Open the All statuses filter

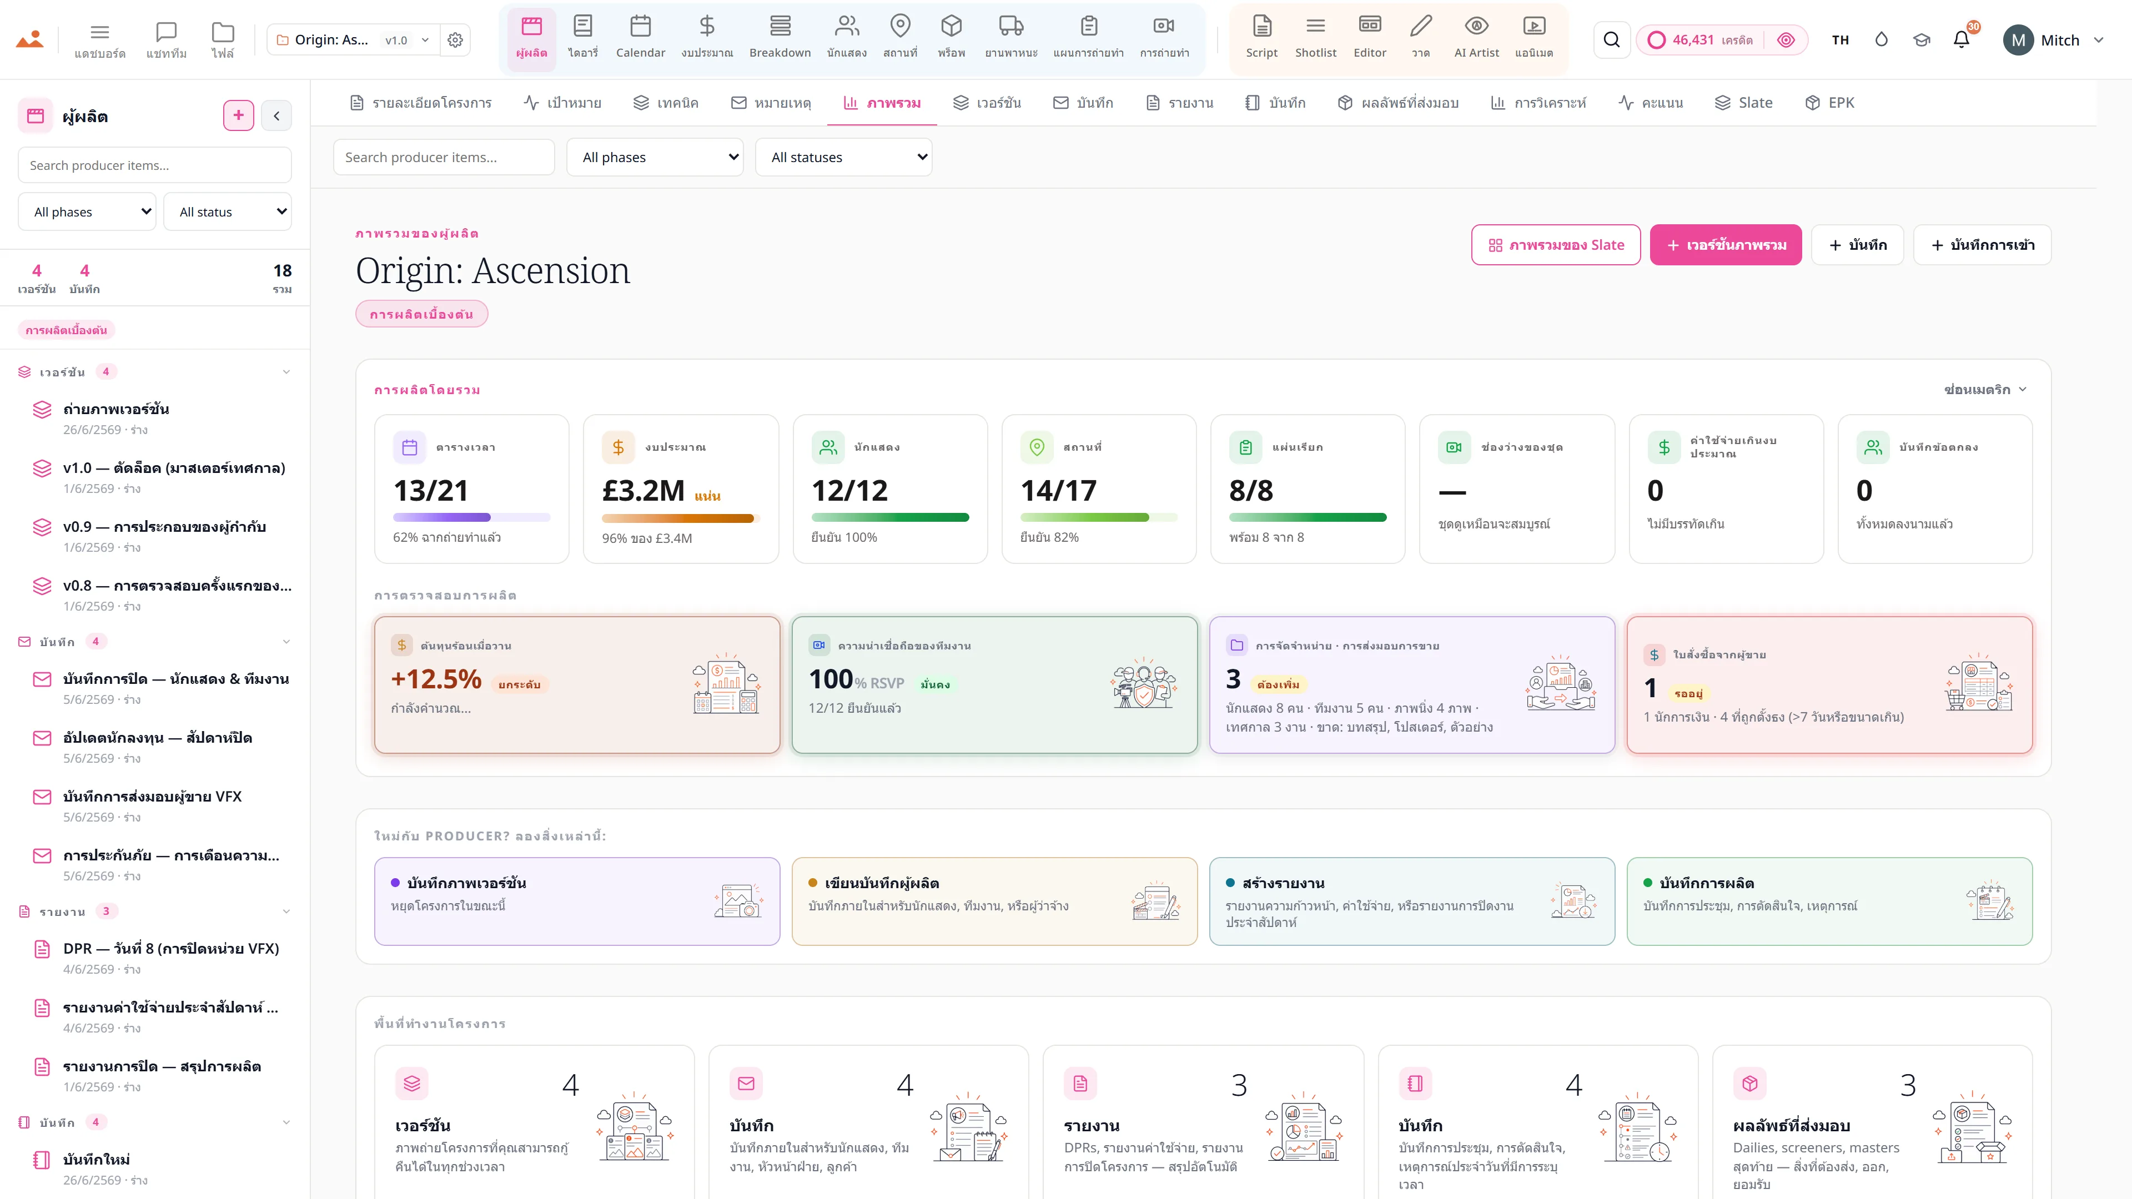843,157
